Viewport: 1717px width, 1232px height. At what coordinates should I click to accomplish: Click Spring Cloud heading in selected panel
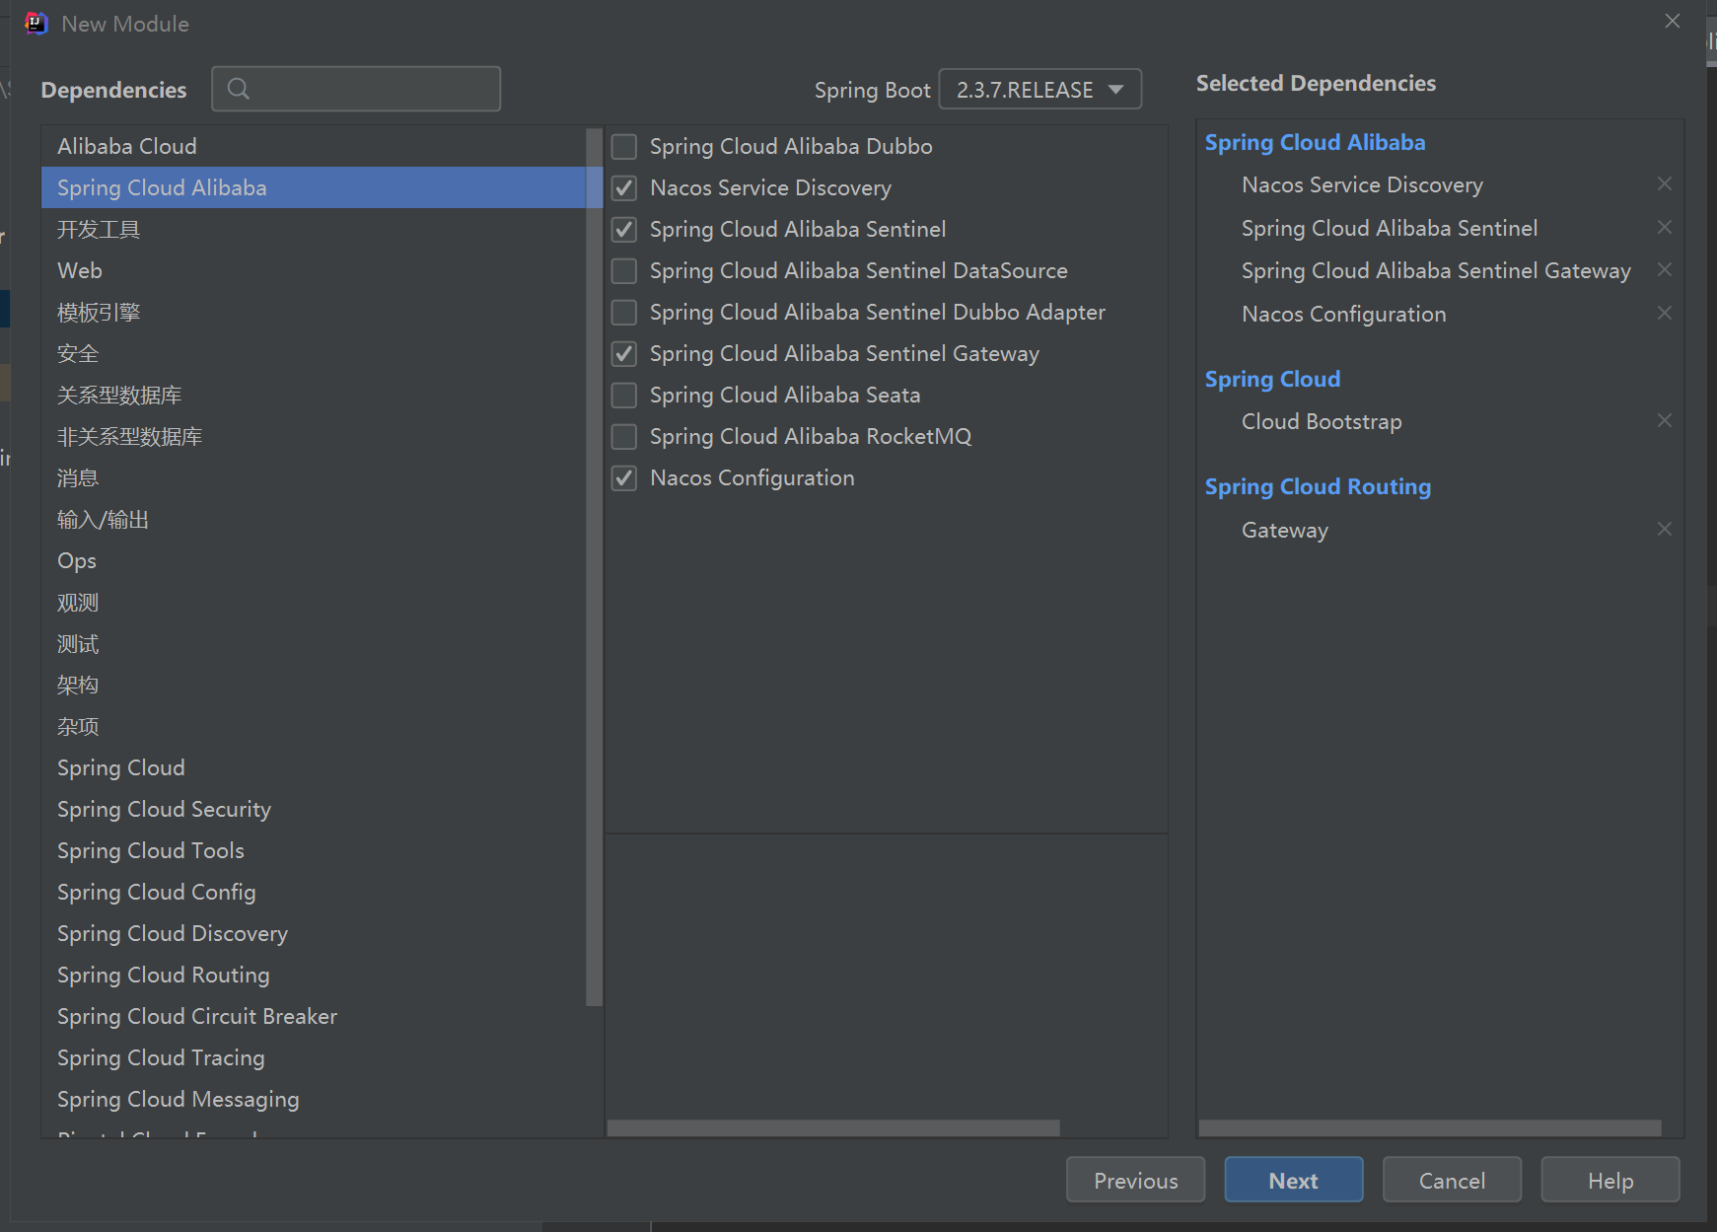click(x=1272, y=379)
